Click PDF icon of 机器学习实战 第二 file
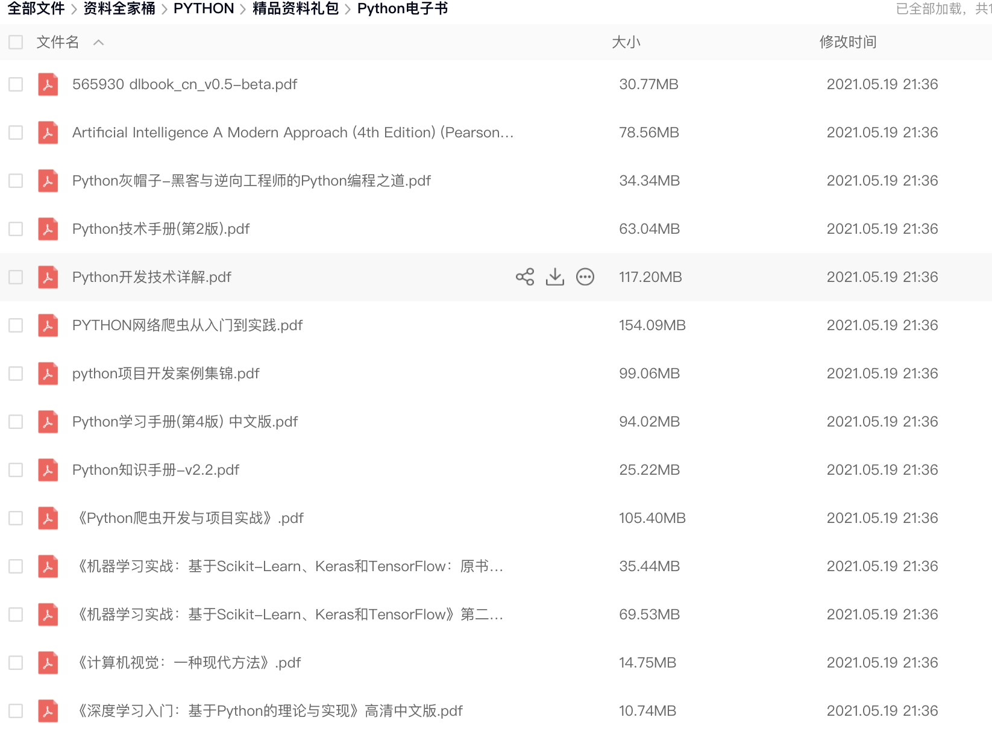 (48, 615)
